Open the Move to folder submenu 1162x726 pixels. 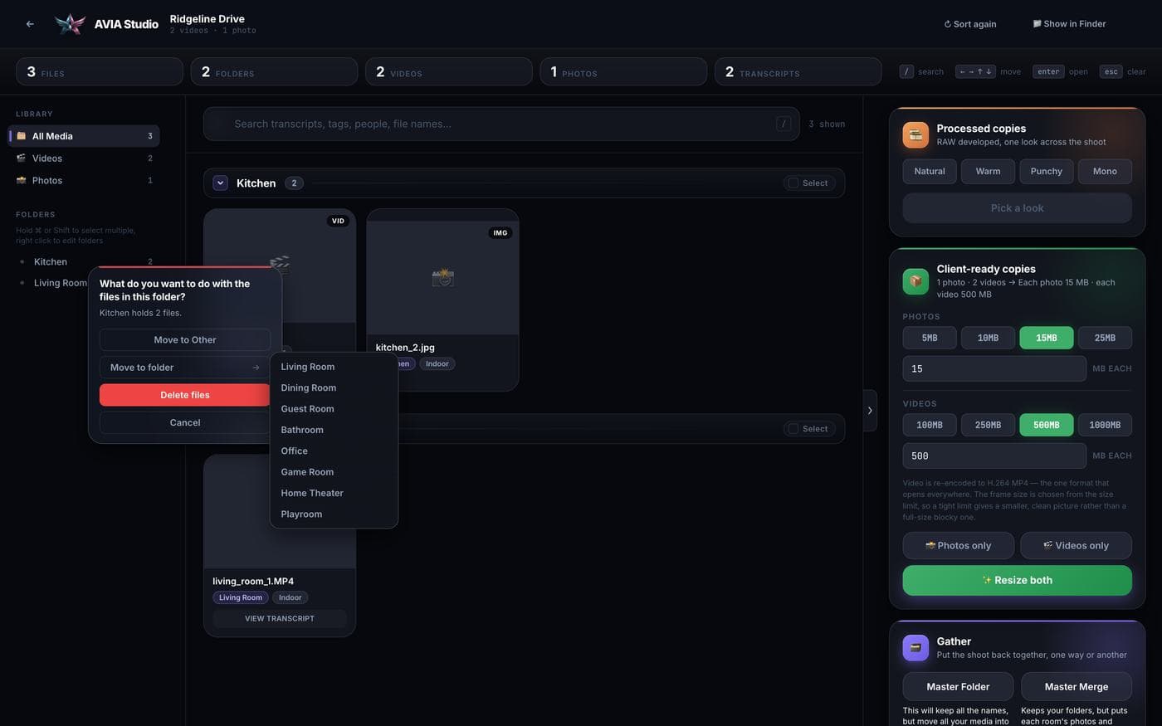[x=185, y=368]
